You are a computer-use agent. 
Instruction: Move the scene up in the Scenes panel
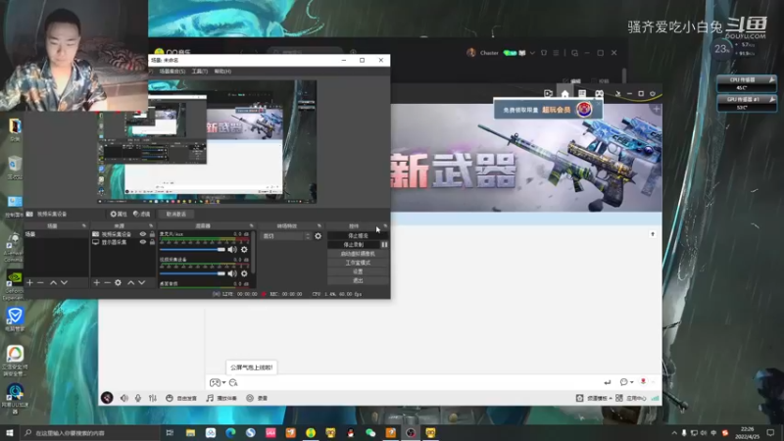[x=53, y=283]
